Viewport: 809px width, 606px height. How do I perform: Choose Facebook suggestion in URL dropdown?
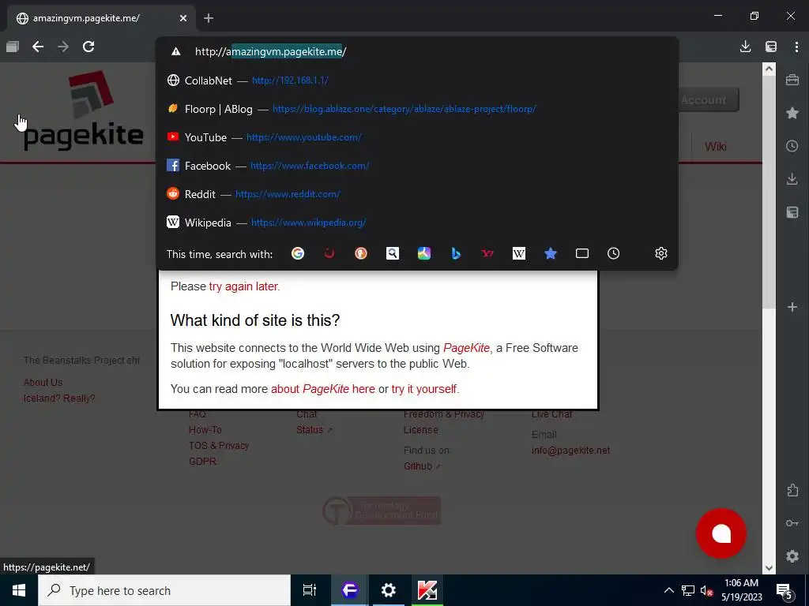tap(417, 166)
